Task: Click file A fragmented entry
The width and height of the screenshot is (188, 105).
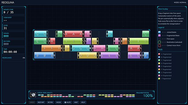Action: coord(165,54)
